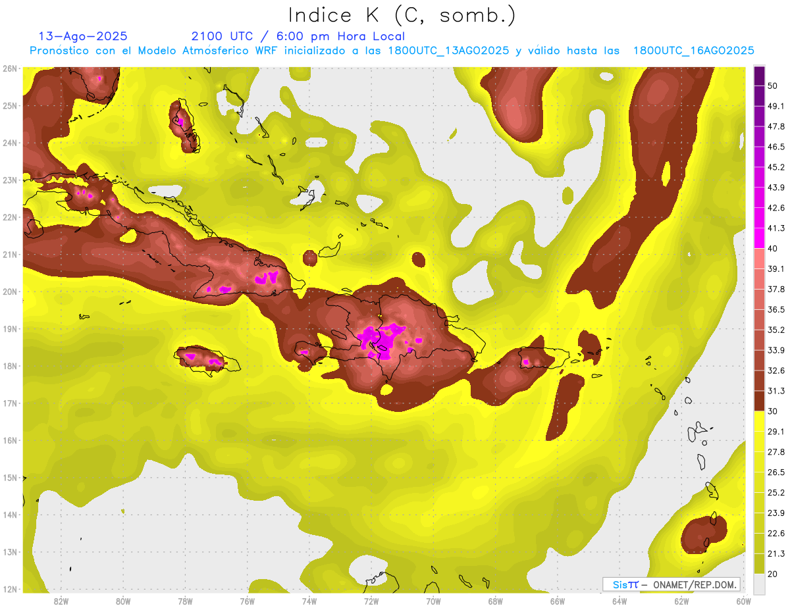This screenshot has height=610, width=790.
Task: Click the dark brown legend swatch between 30 and 31.3
Action: point(760,401)
